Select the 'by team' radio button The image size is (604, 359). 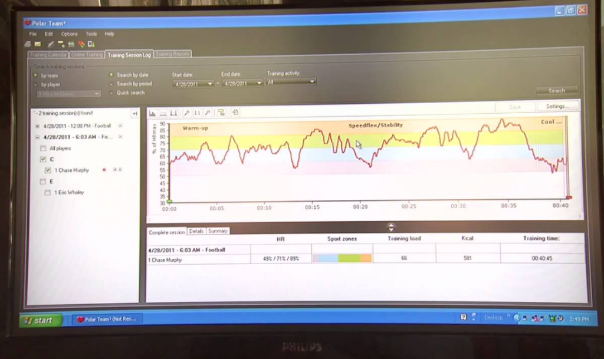[35, 75]
